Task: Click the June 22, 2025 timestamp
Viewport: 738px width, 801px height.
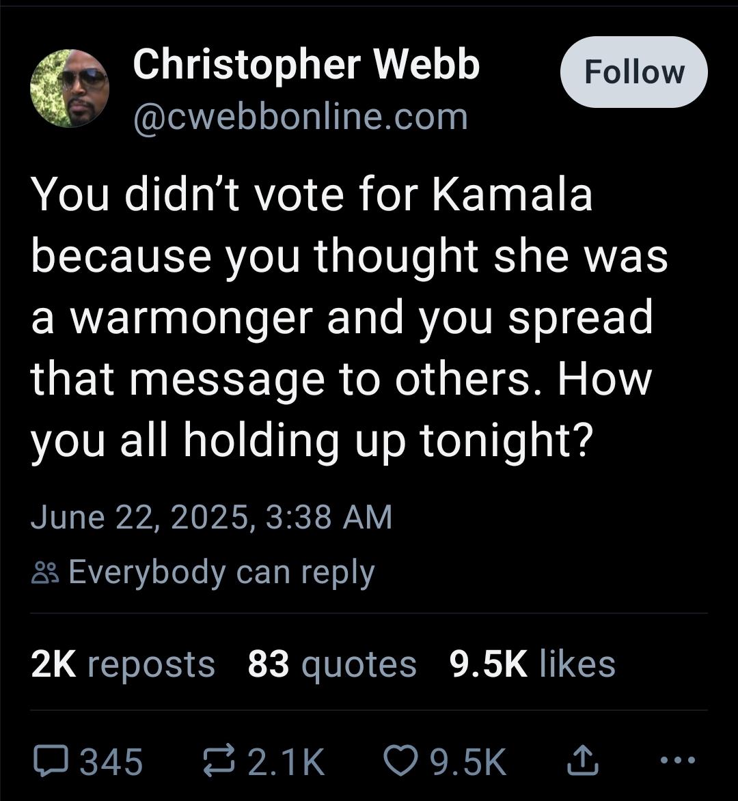Action: click(x=212, y=517)
